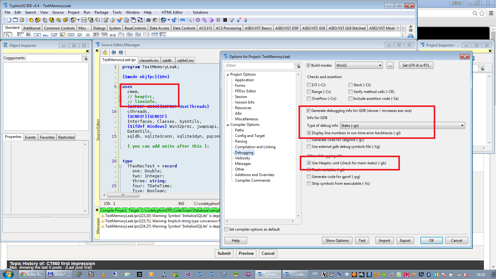
Task: Click the Export button
Action: coord(405,240)
